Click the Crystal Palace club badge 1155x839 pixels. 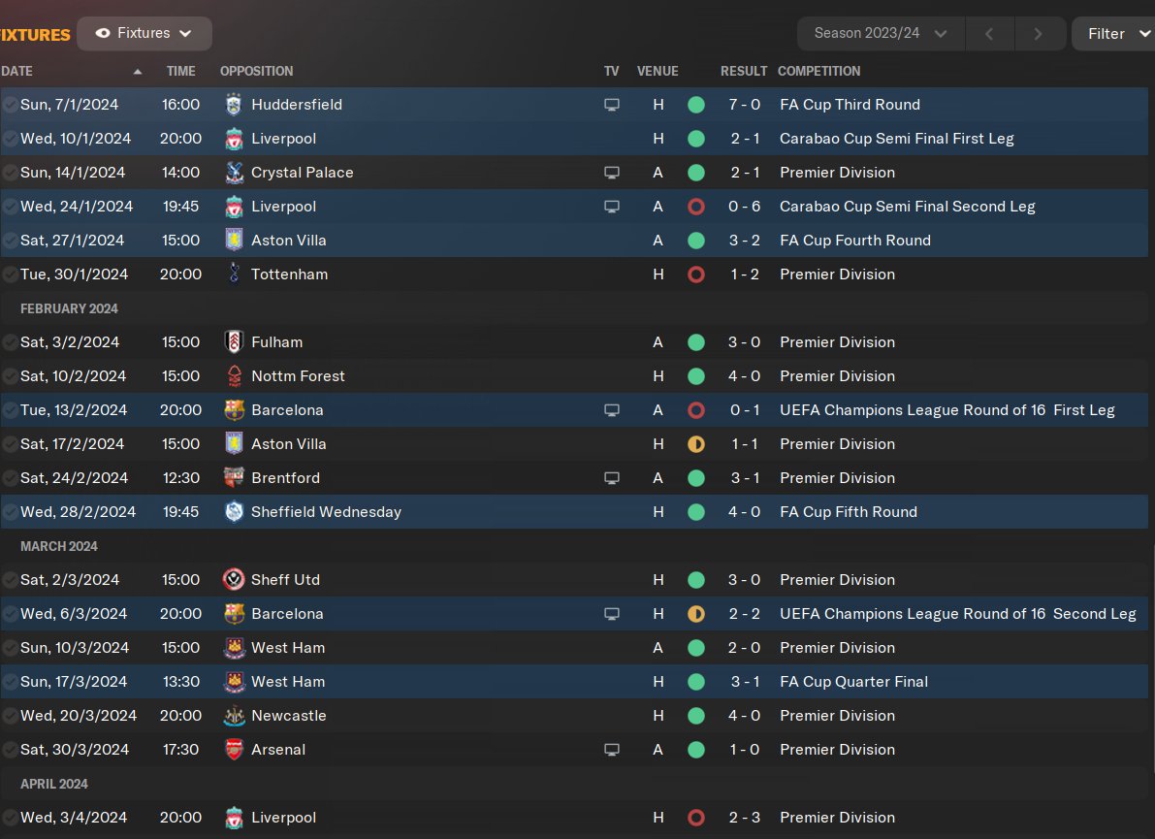pyautogui.click(x=234, y=173)
